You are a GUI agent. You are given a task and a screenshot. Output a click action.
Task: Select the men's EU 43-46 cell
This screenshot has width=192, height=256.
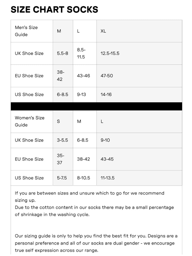tap(85, 76)
